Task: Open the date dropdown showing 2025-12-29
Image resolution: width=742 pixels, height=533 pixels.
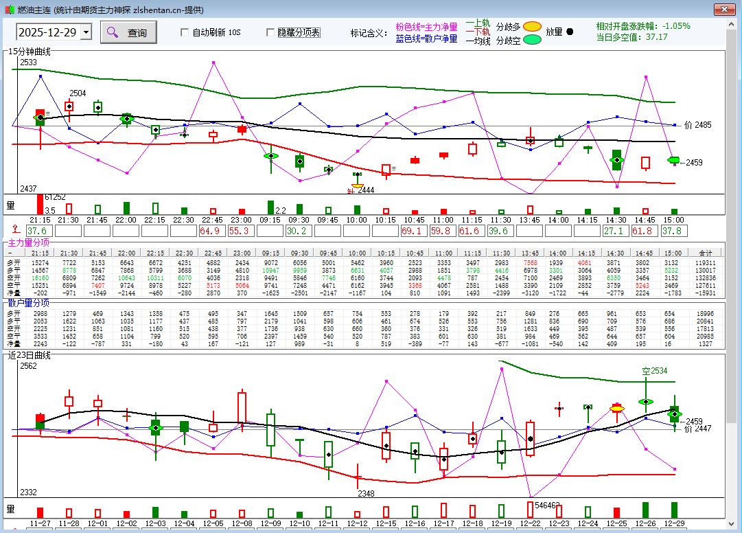Action: (86, 32)
